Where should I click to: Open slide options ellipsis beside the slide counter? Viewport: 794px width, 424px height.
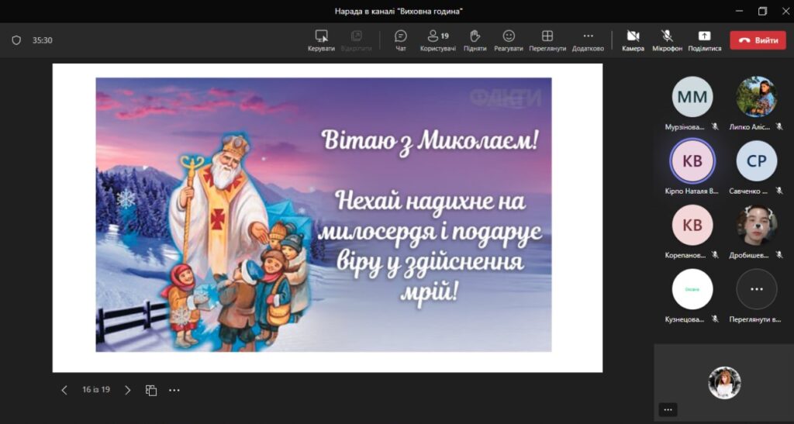174,390
